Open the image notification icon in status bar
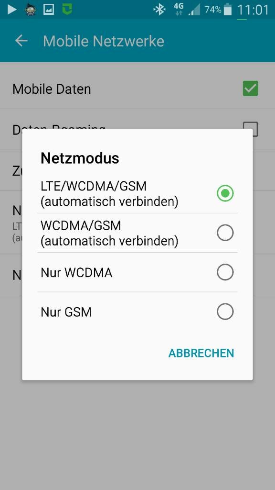Screen dimensions: 275x490 [49, 10]
